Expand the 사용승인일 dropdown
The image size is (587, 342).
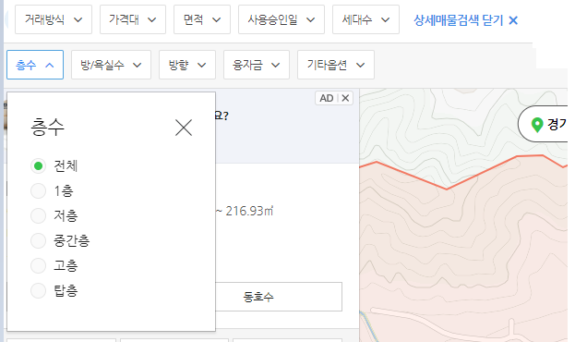(x=282, y=19)
